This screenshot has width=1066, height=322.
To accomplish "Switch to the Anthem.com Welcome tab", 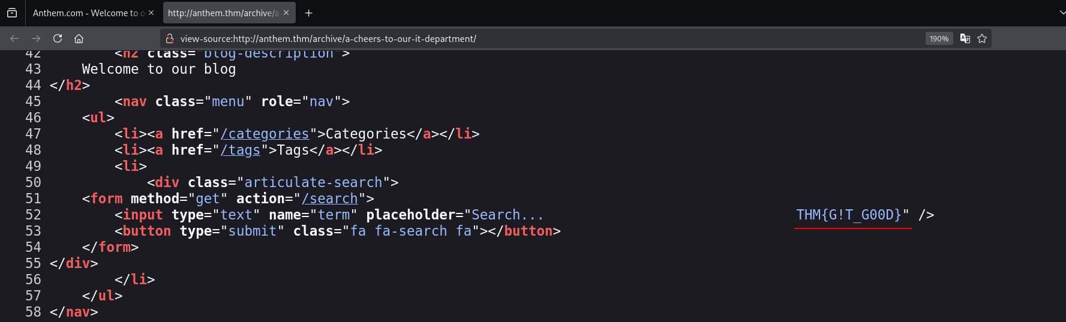I will point(87,13).
